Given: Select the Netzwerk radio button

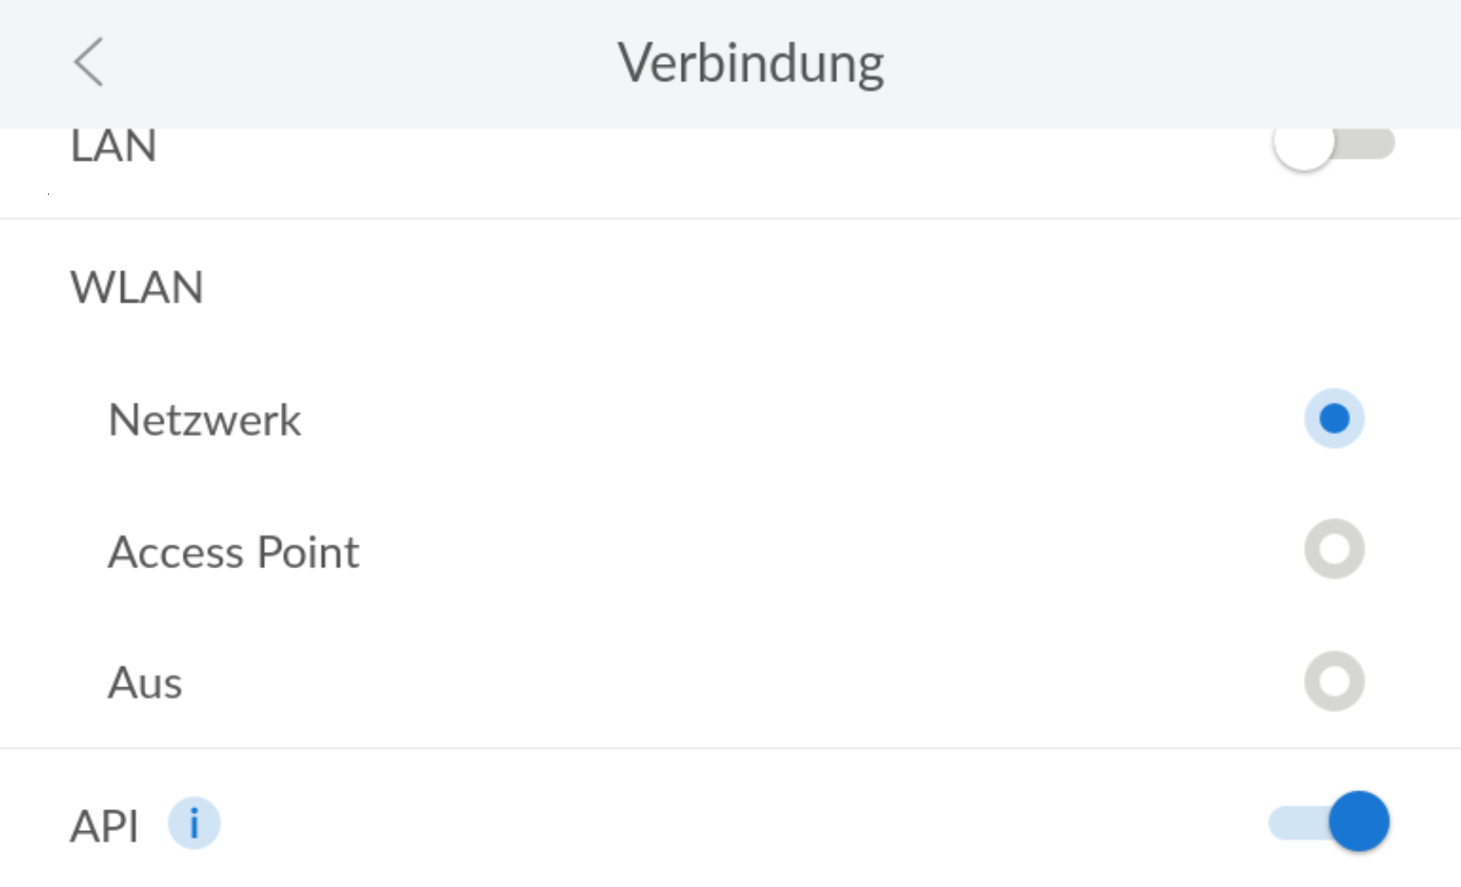Looking at the screenshot, I should click(1334, 419).
